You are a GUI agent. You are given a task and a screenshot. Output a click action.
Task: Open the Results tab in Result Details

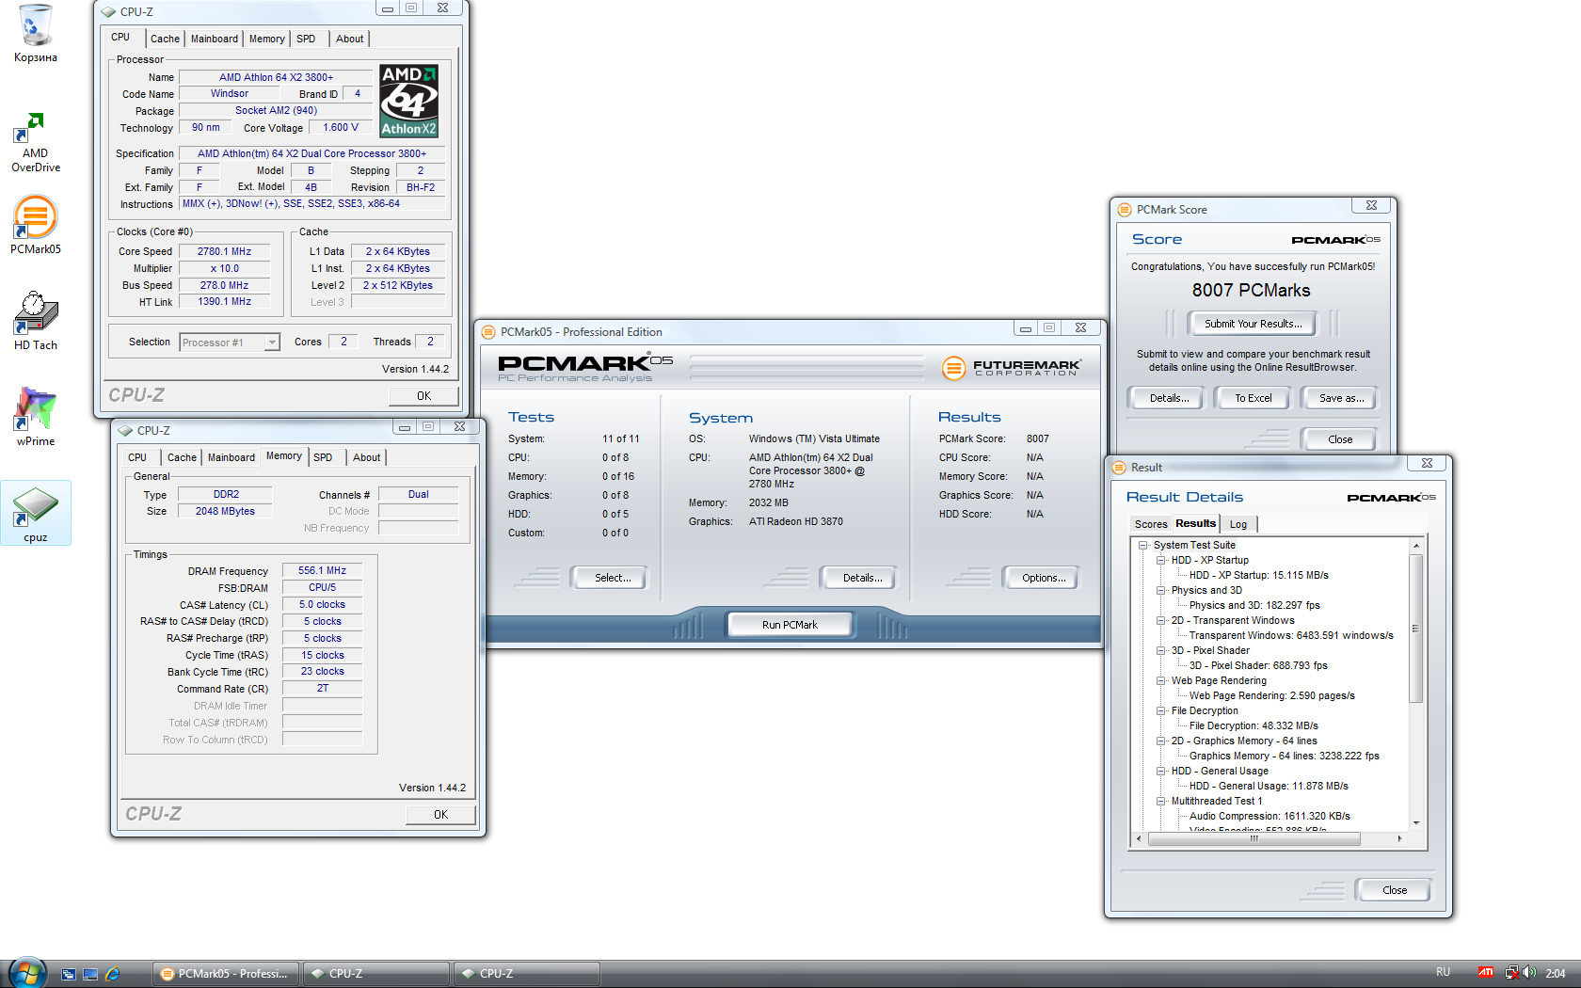tap(1195, 523)
